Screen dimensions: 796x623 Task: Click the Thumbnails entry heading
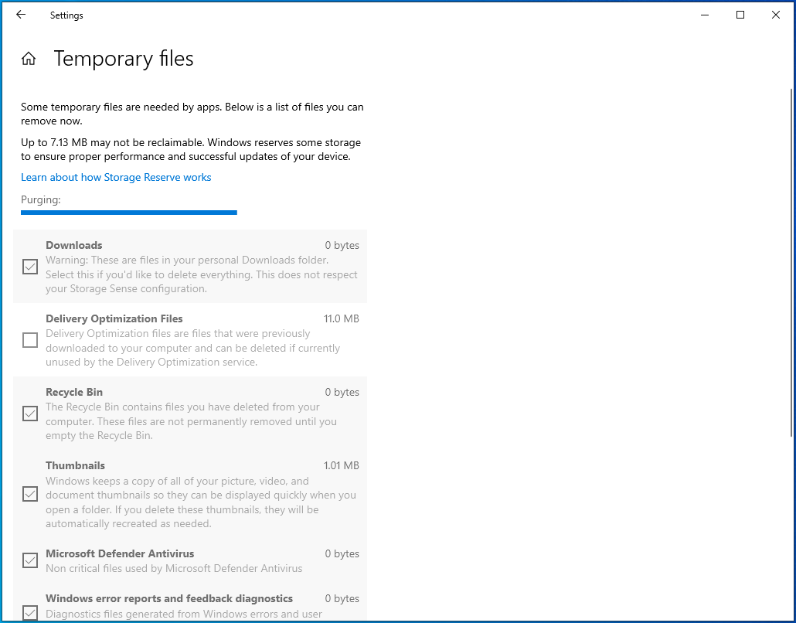tap(76, 465)
